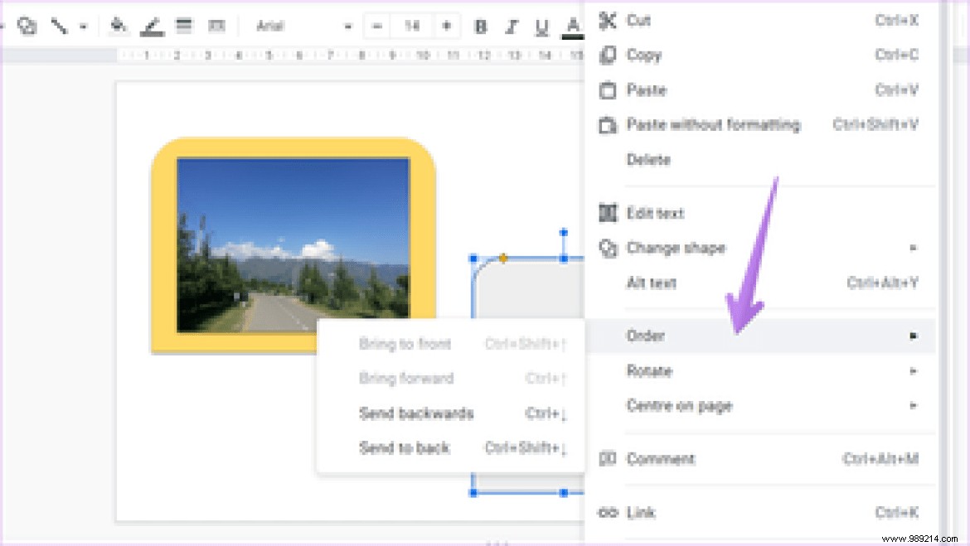Screen dimensions: 970x546
Task: Decrease font size with the minus control
Action: (376, 26)
